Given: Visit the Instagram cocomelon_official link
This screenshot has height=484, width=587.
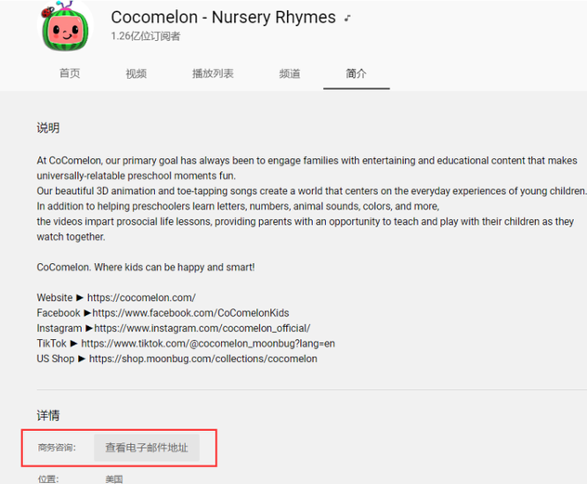Looking at the screenshot, I should (x=202, y=328).
